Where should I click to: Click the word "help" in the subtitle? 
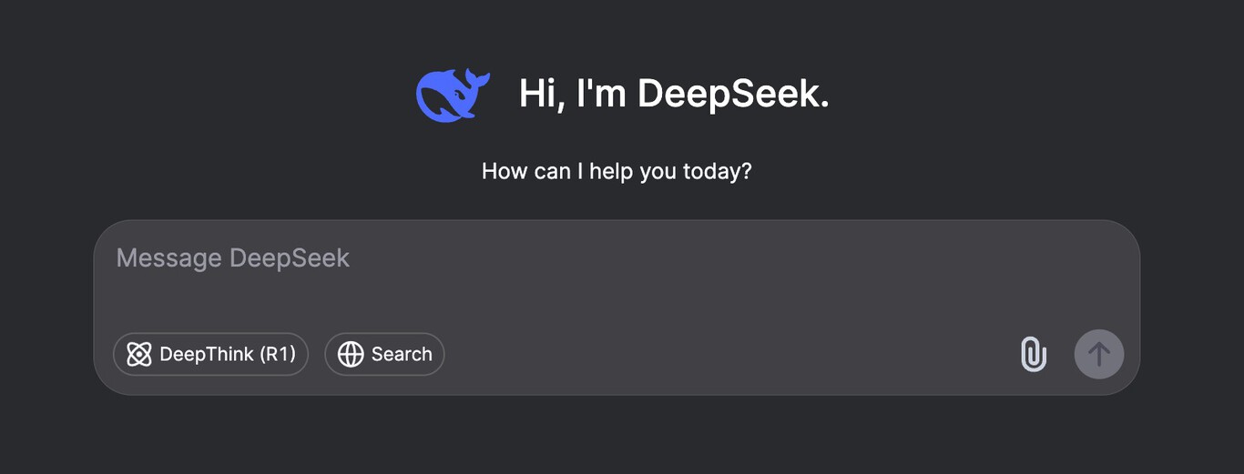(x=611, y=171)
